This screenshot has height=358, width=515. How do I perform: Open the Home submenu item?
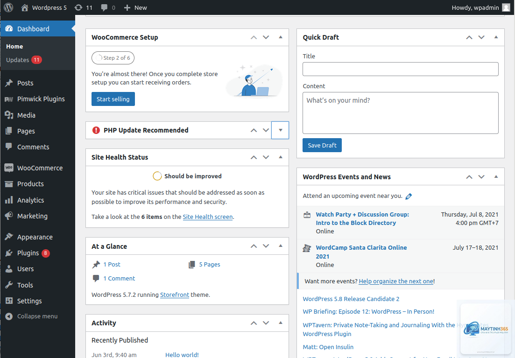(14, 46)
